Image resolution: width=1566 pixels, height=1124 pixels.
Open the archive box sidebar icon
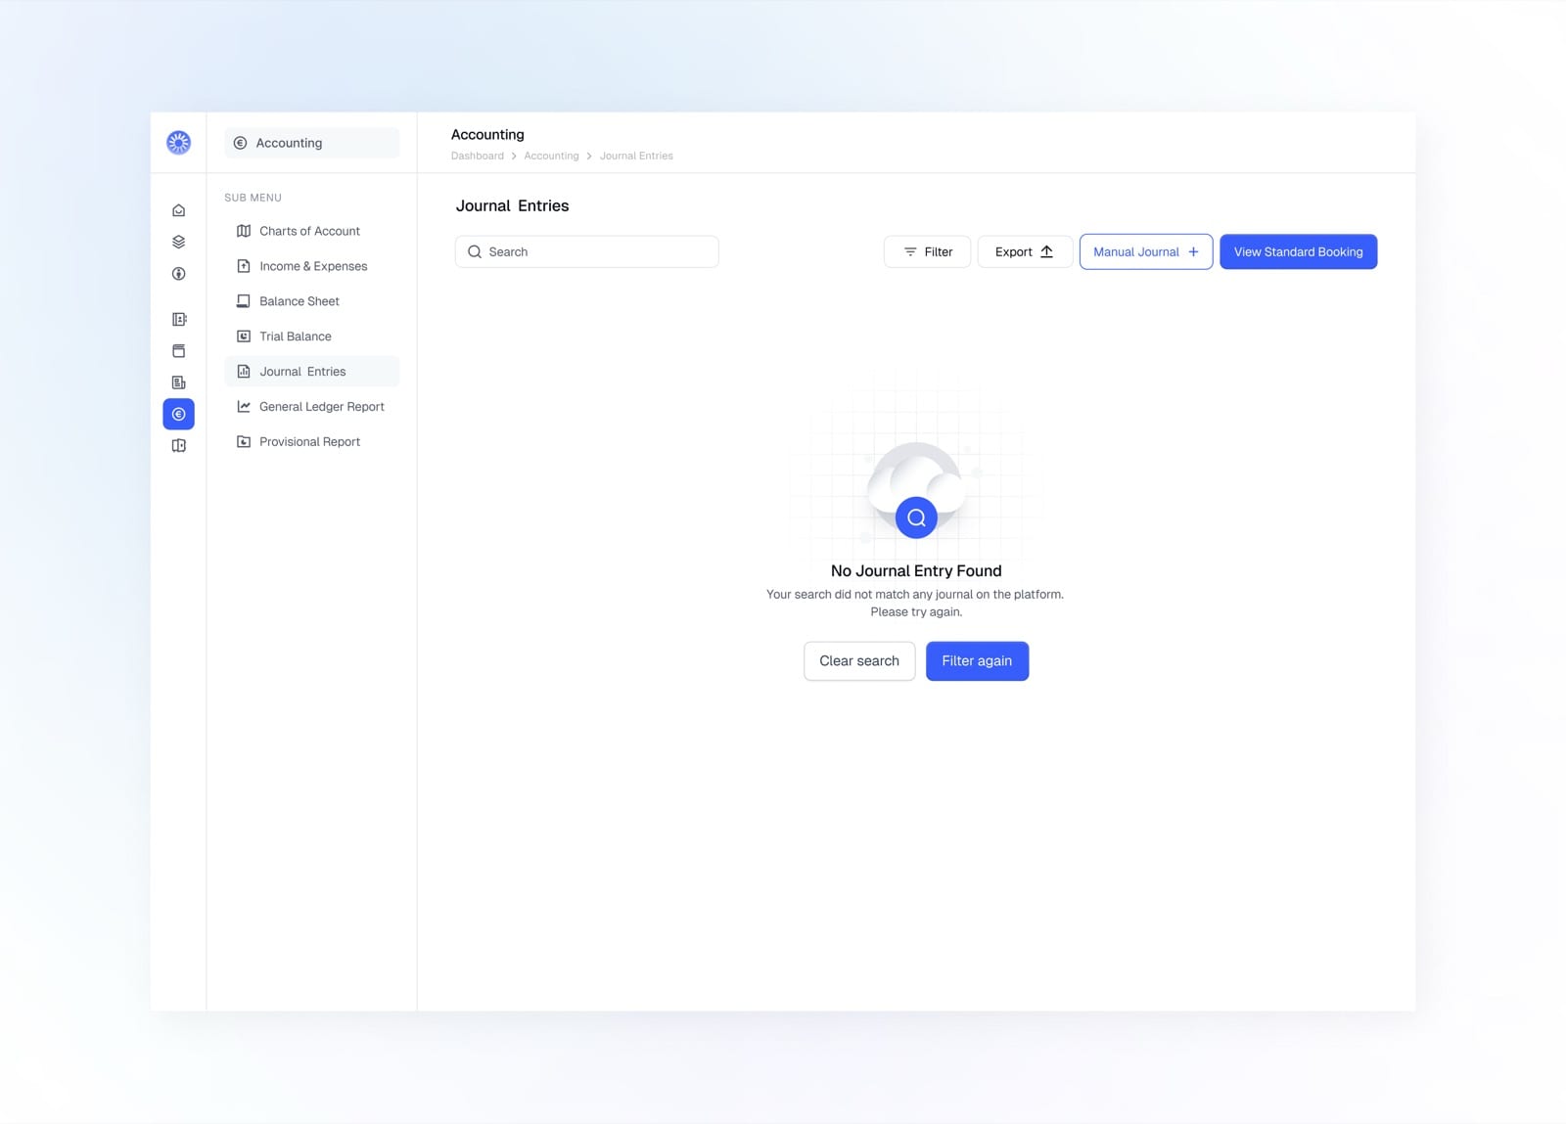(178, 350)
